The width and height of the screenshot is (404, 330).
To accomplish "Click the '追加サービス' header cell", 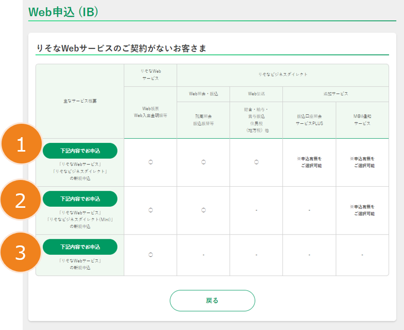I will click(x=335, y=94).
